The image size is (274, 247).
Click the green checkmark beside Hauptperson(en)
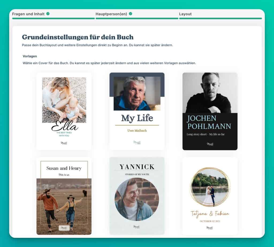(131, 14)
